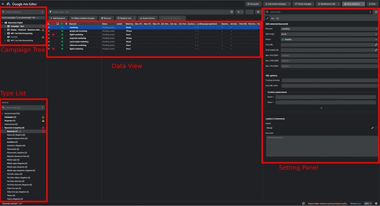
Task: Click the pop-out icon at settings panel top right
Action: click(x=376, y=12)
